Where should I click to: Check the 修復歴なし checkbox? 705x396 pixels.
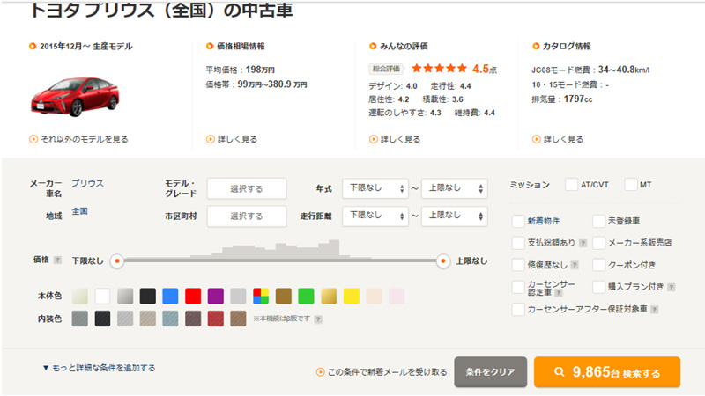518,265
